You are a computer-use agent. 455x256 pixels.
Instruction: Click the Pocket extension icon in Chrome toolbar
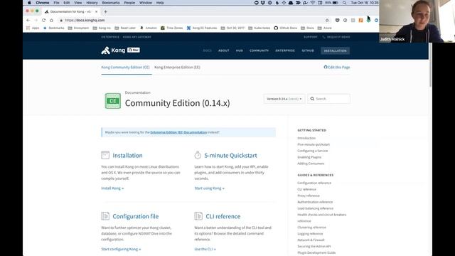337,21
